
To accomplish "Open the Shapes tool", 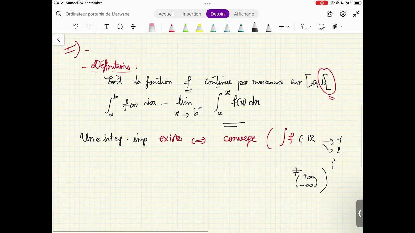I will click(x=303, y=27).
